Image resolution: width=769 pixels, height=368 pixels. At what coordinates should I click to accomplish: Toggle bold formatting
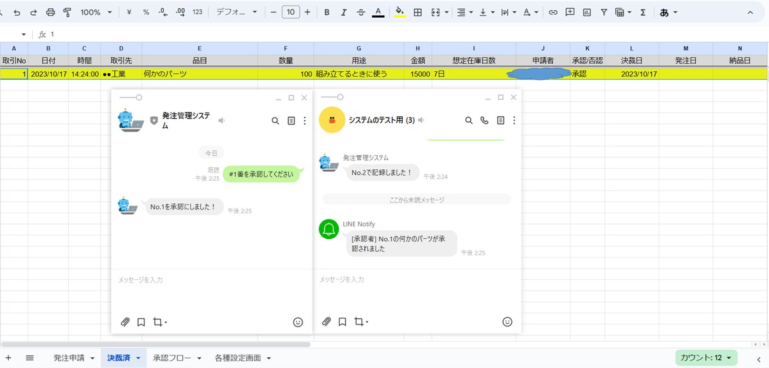[x=327, y=13]
